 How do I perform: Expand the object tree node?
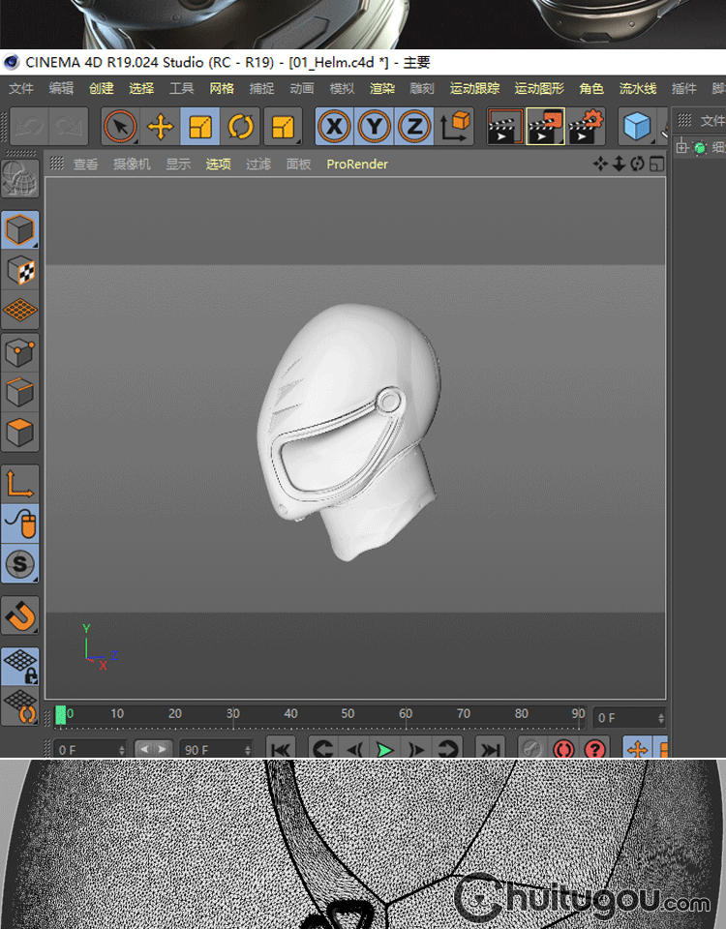coord(681,147)
